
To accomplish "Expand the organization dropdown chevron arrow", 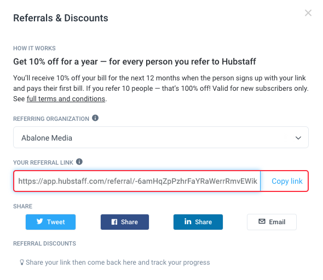I will (298, 138).
